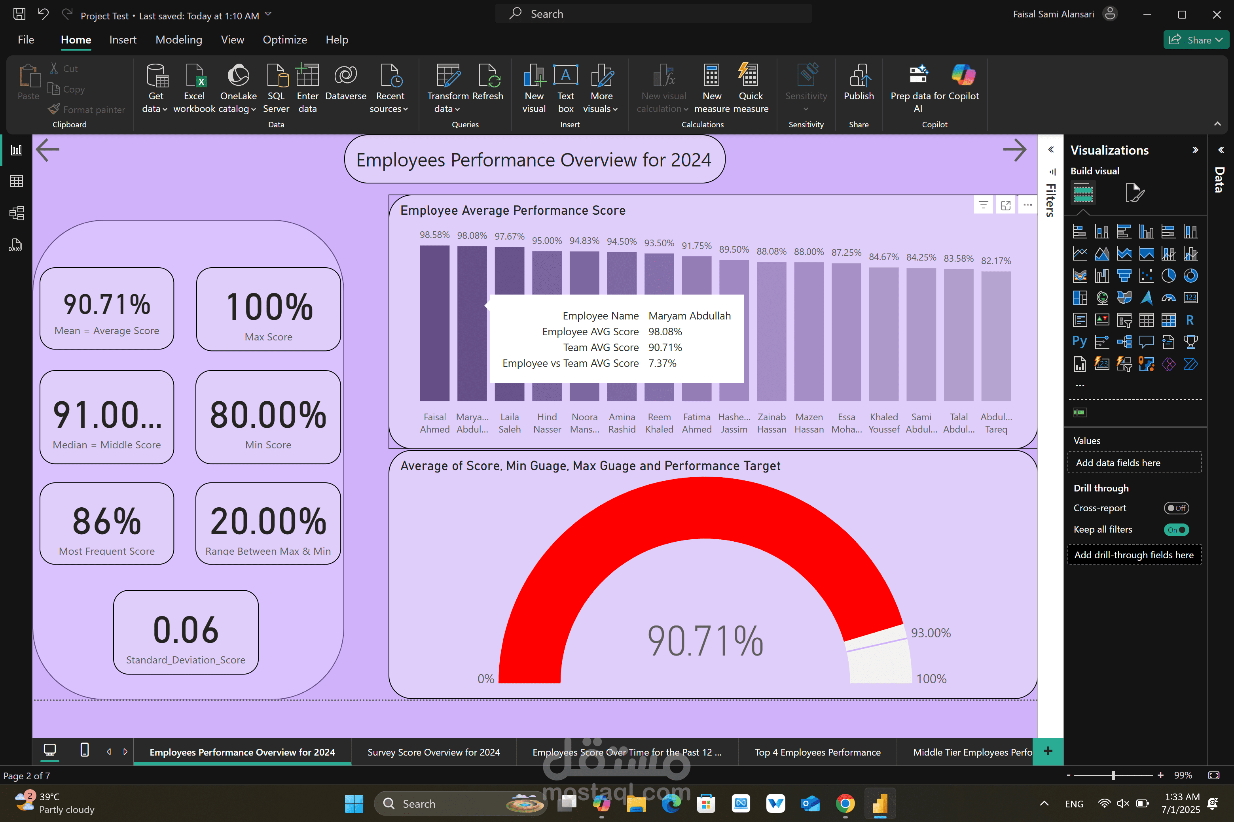Select the Card visual icon

(x=1190, y=298)
